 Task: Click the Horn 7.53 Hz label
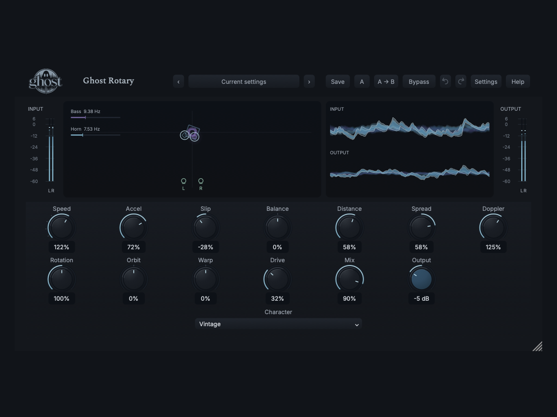85,129
